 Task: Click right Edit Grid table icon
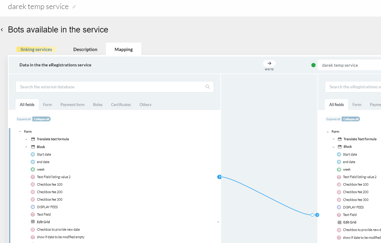tap(340, 222)
